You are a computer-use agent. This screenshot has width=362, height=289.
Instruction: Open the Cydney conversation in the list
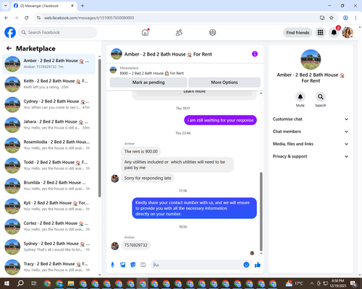coord(49,105)
